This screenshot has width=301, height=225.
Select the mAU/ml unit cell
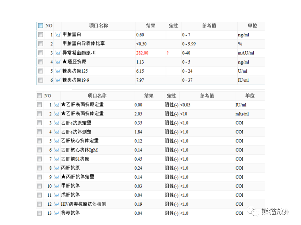click(246, 53)
